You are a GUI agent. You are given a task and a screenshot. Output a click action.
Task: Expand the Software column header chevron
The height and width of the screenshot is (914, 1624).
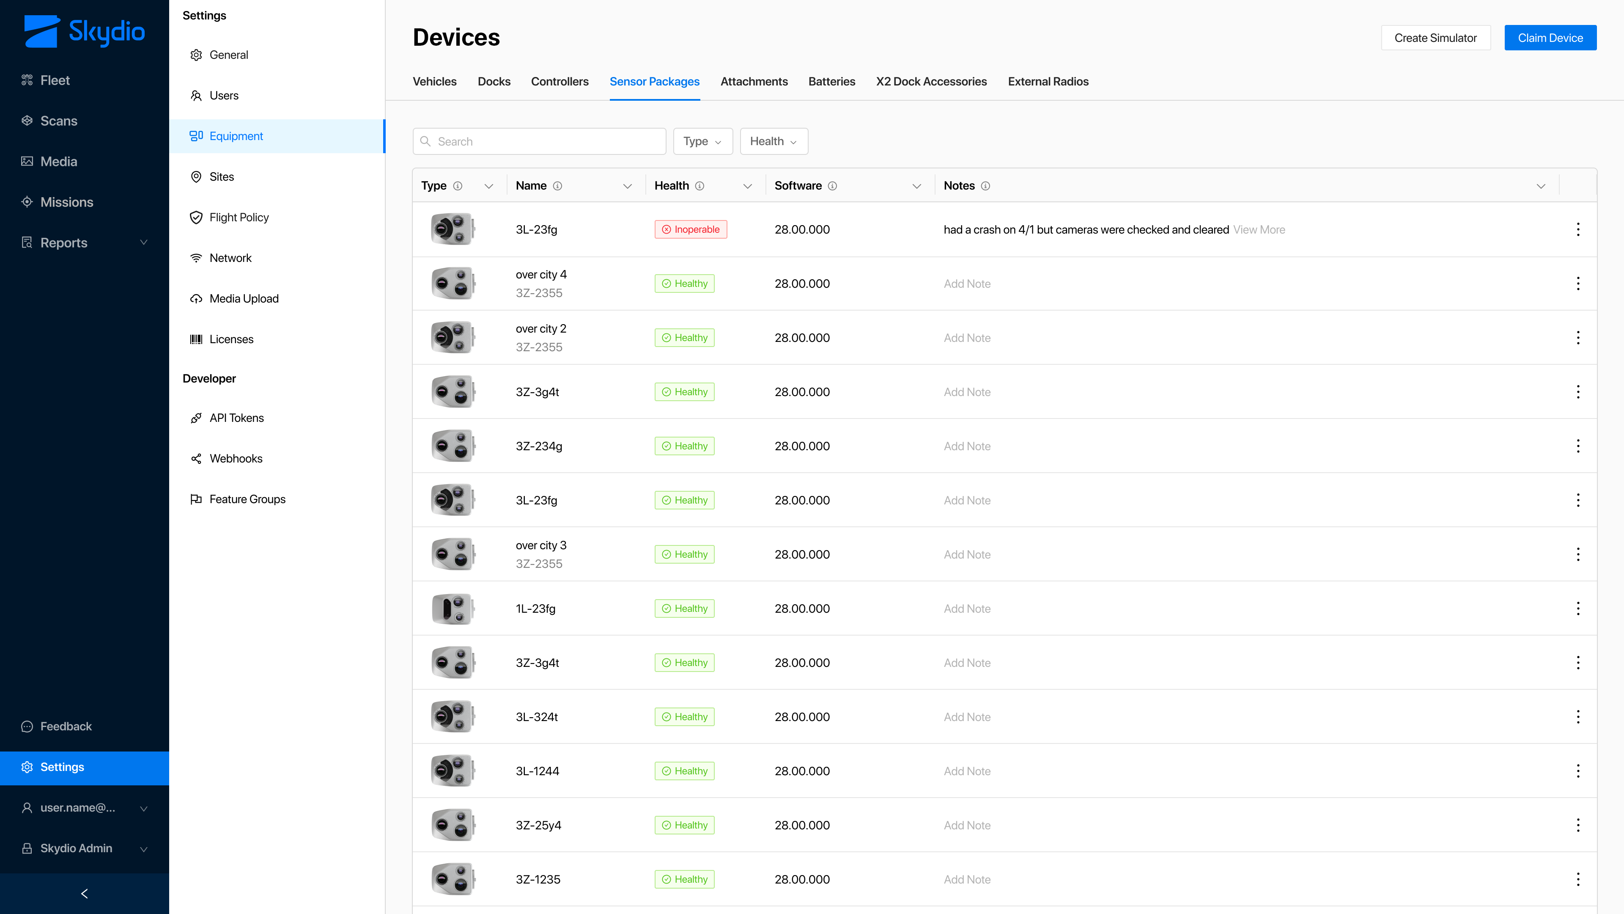pyautogui.click(x=916, y=186)
